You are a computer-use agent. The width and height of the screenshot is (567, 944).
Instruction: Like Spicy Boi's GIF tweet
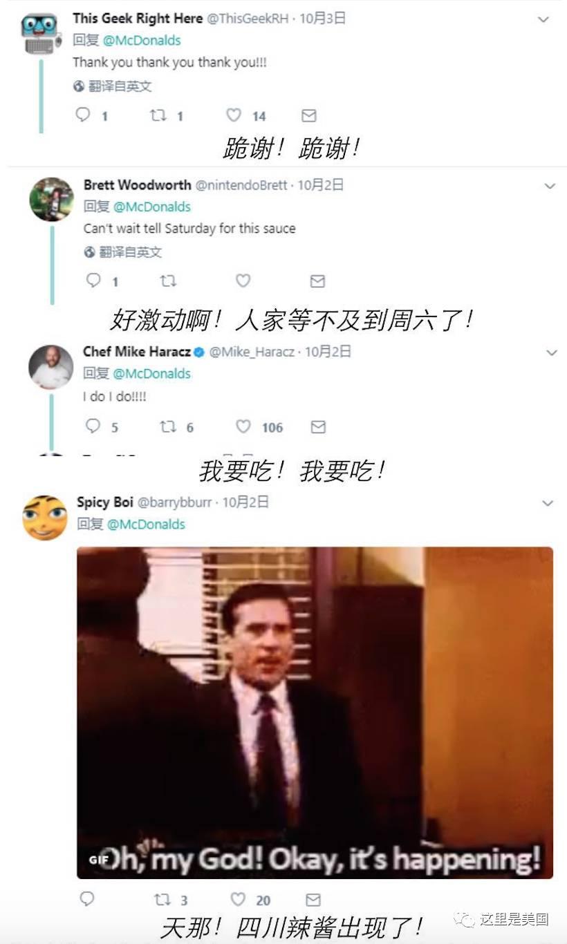[238, 900]
